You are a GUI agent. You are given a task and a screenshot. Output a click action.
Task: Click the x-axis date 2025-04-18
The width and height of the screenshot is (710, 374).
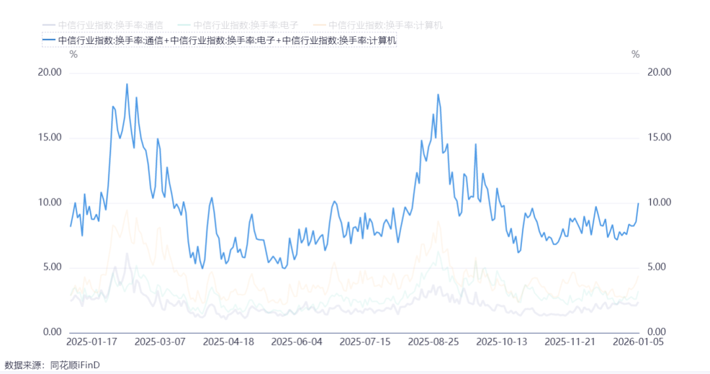point(228,341)
